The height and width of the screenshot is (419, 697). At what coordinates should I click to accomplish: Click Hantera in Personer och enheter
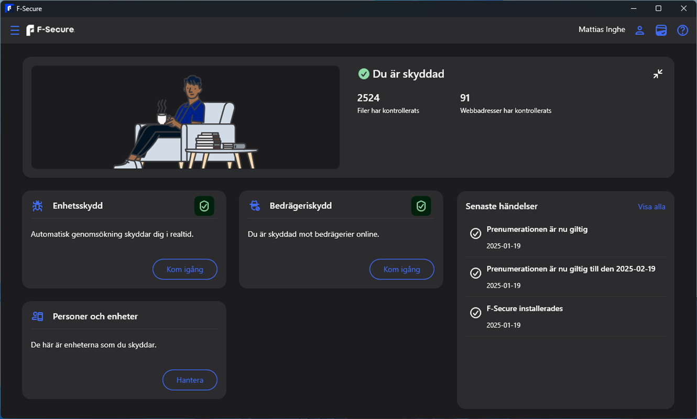[190, 380]
